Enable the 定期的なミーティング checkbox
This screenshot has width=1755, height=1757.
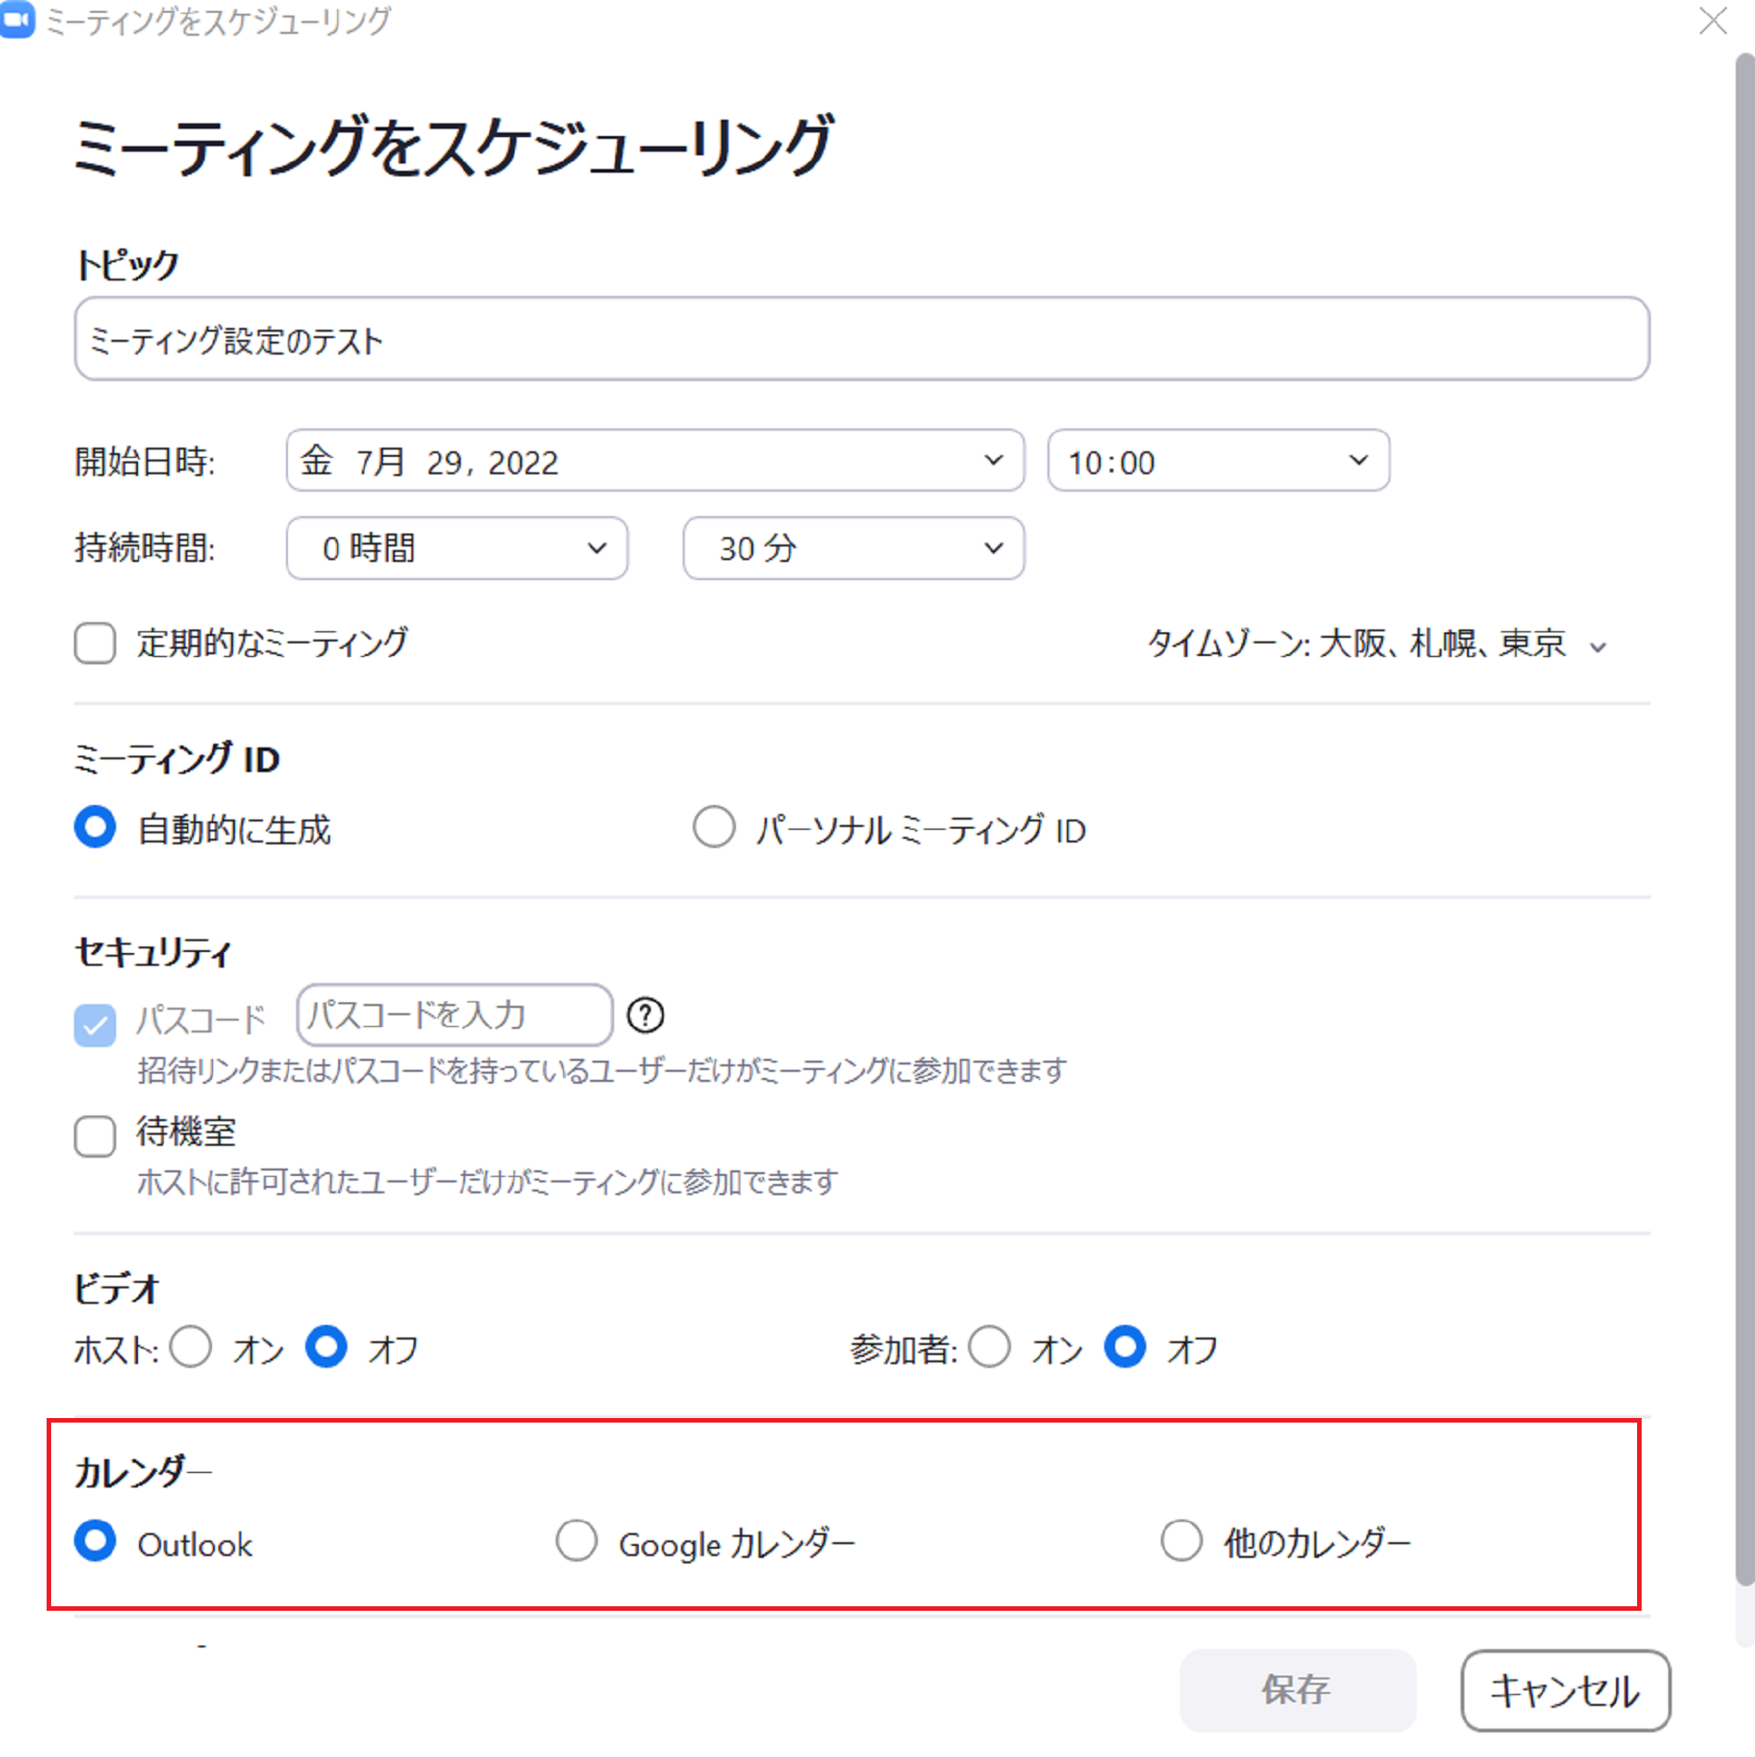(95, 643)
